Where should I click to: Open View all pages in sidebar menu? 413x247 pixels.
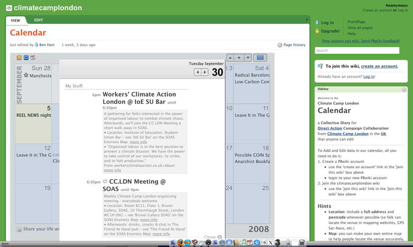[360, 28]
